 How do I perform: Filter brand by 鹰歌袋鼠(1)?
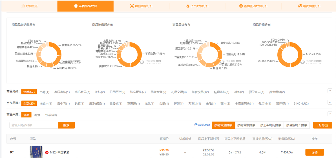click(x=97, y=103)
